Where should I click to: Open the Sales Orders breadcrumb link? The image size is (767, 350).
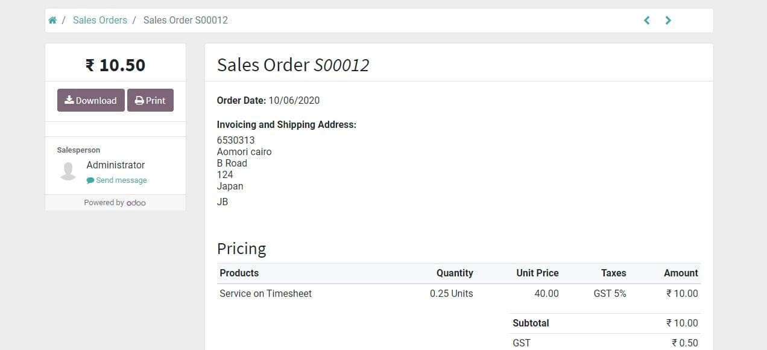(99, 20)
